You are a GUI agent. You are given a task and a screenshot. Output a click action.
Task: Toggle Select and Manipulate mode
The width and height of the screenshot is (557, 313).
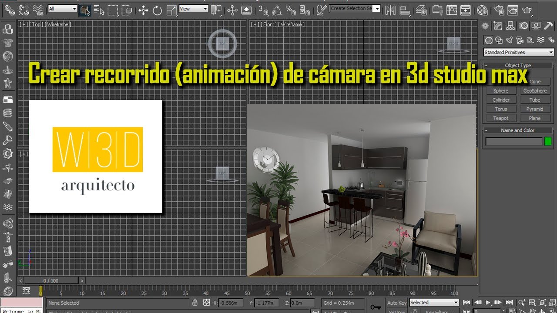click(232, 10)
